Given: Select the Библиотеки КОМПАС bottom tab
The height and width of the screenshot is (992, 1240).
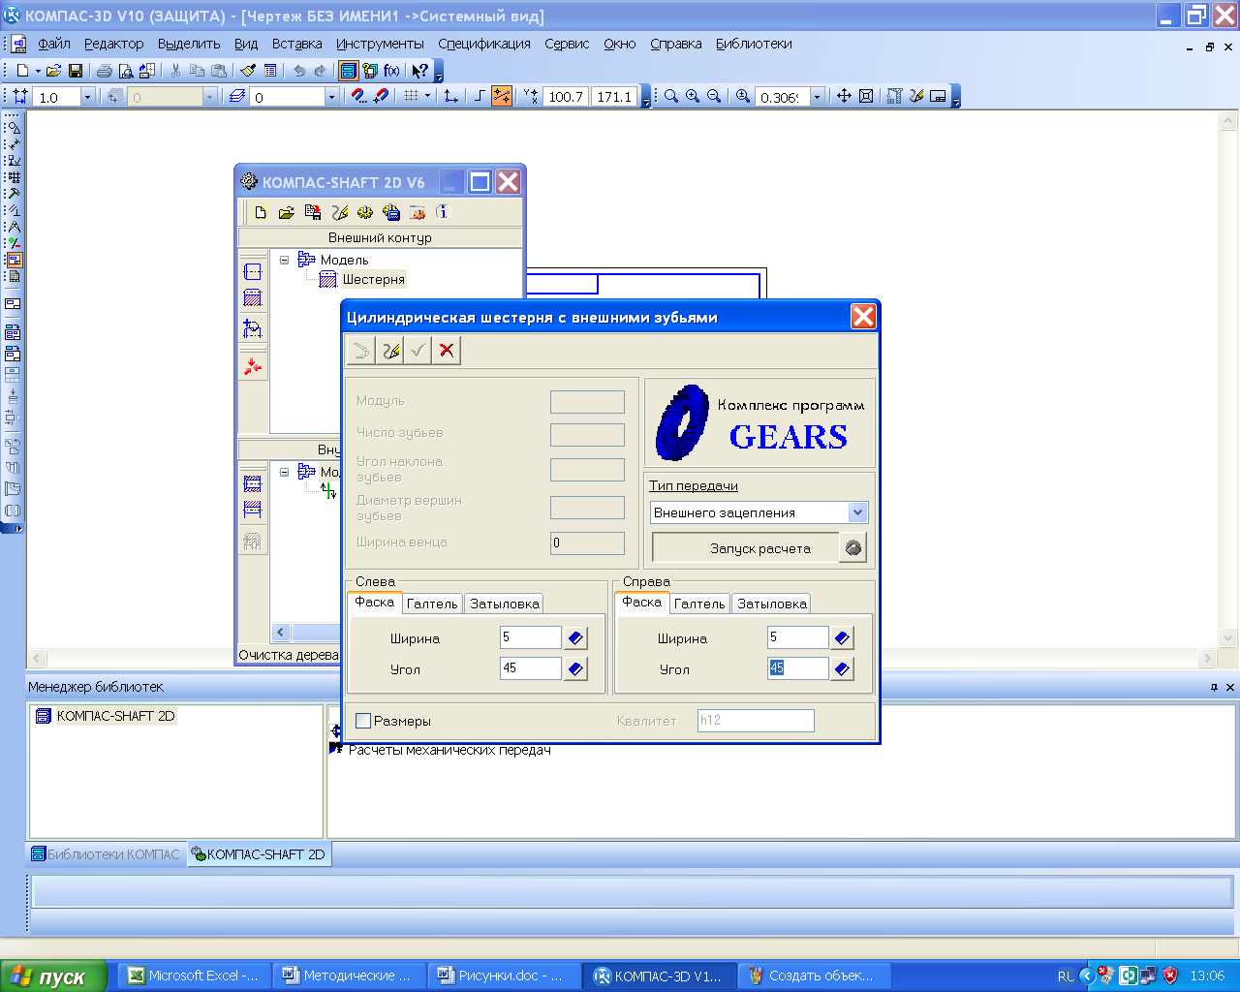Looking at the screenshot, I should [106, 854].
